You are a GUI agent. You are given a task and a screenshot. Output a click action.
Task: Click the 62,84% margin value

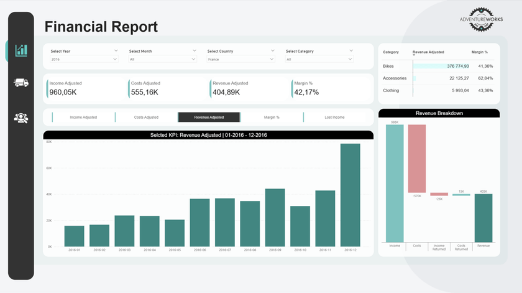click(x=485, y=78)
